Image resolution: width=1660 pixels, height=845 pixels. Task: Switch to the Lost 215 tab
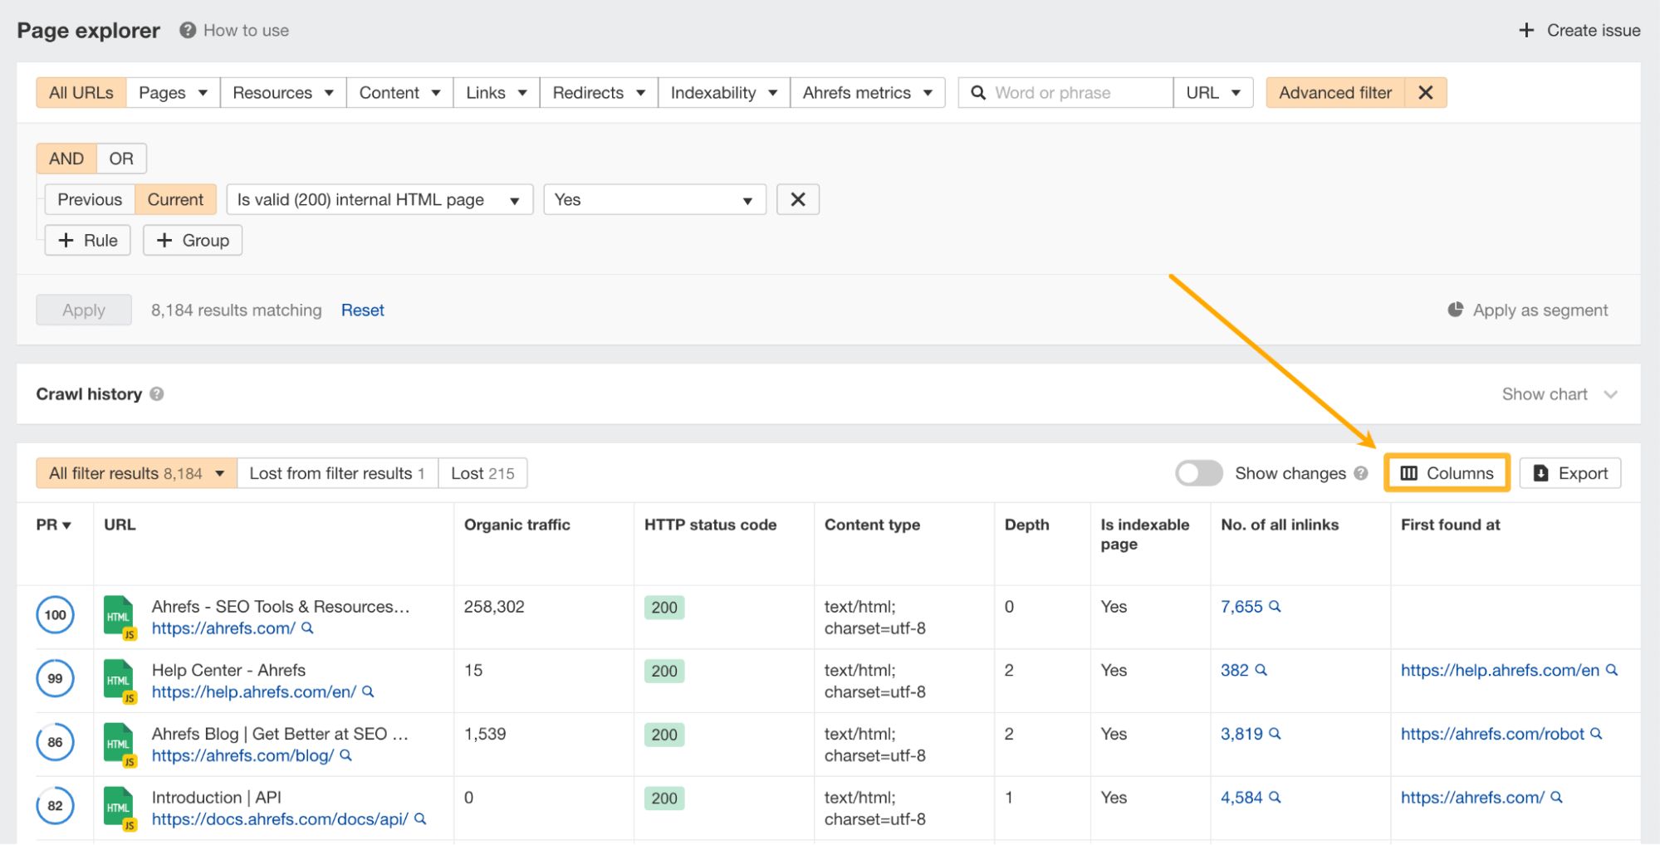(x=482, y=473)
